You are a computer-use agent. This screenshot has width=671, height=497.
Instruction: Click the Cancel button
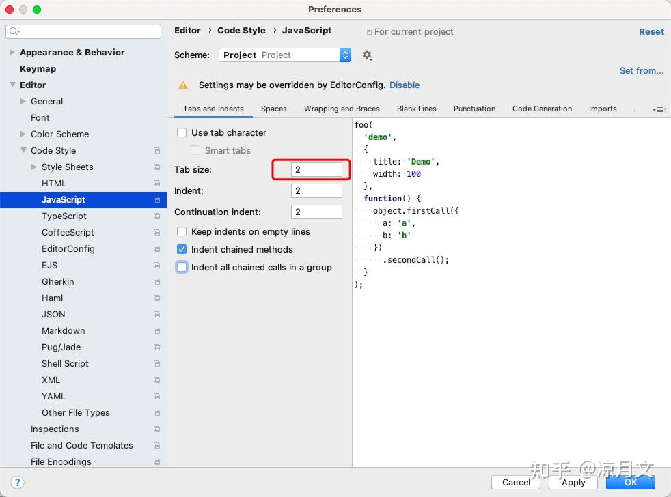[516, 483]
